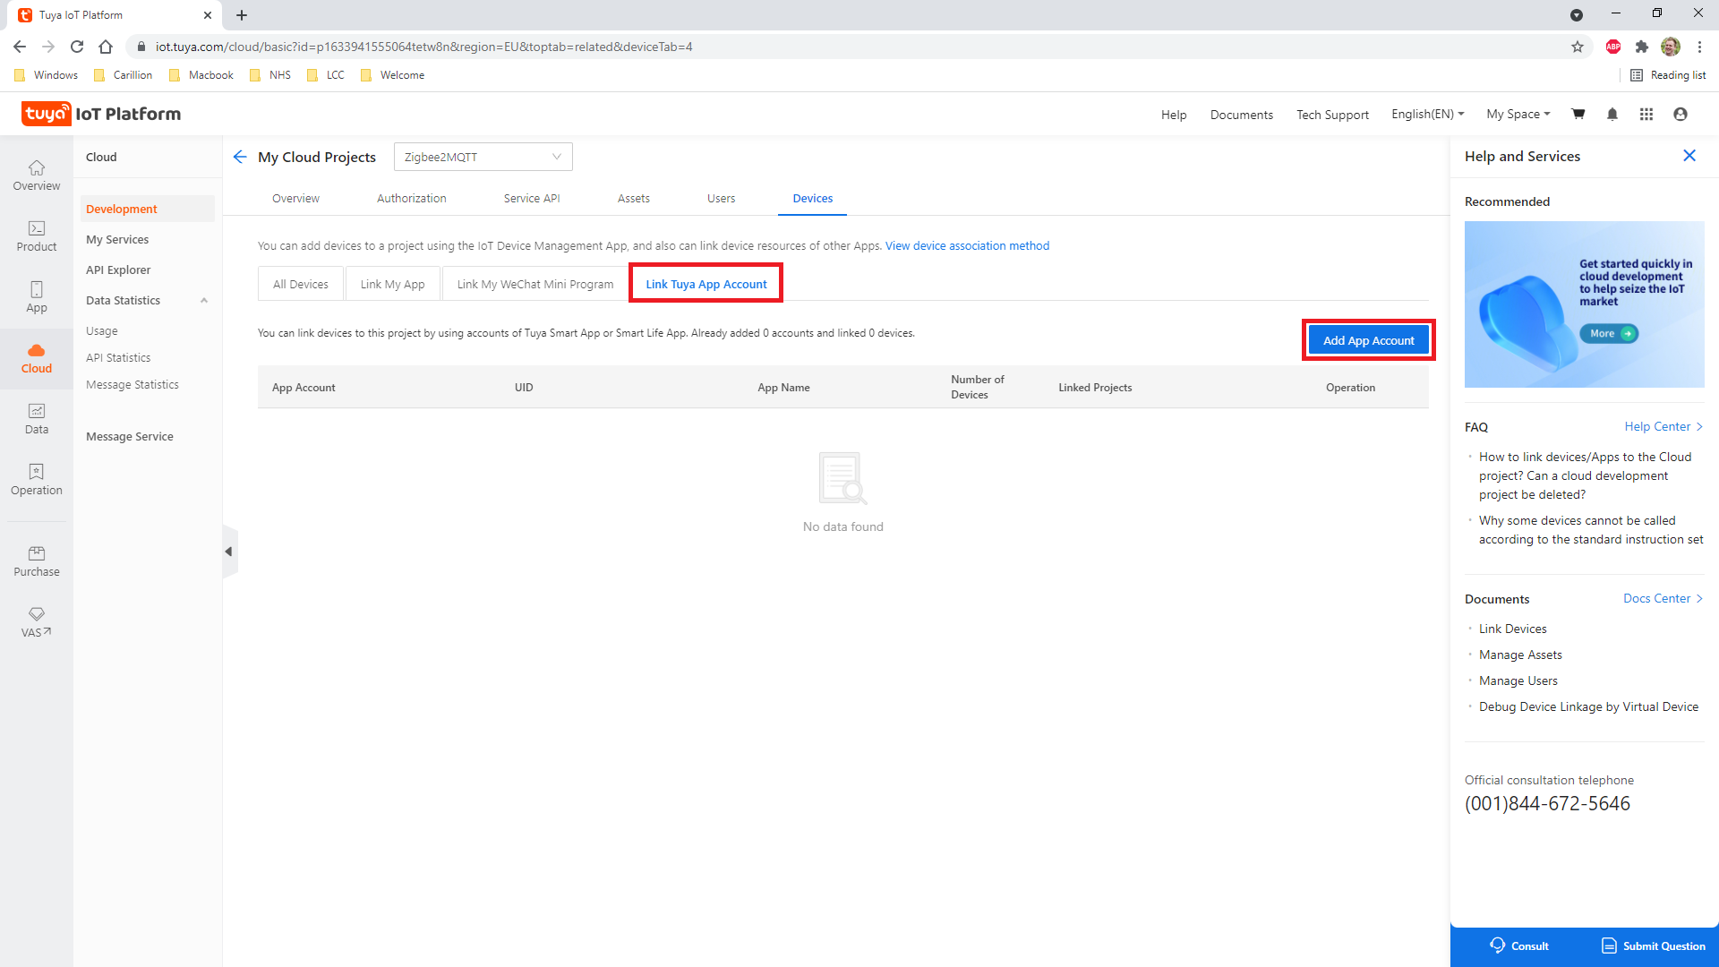The image size is (1719, 967).
Task: Open the Zigbee2MQTT project dropdown
Action: (x=483, y=157)
